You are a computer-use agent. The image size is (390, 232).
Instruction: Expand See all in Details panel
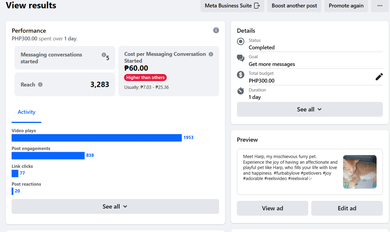(309, 109)
